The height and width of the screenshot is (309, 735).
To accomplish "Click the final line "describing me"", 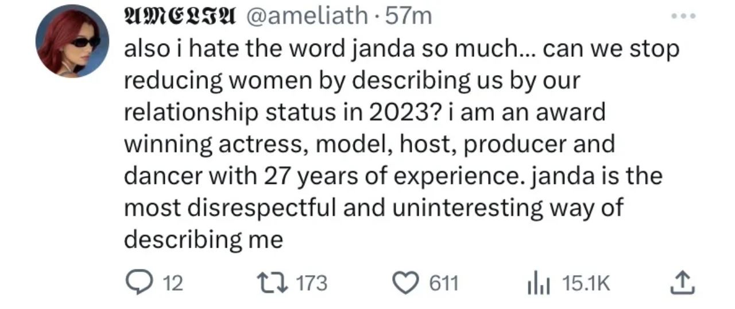I will (x=204, y=239).
